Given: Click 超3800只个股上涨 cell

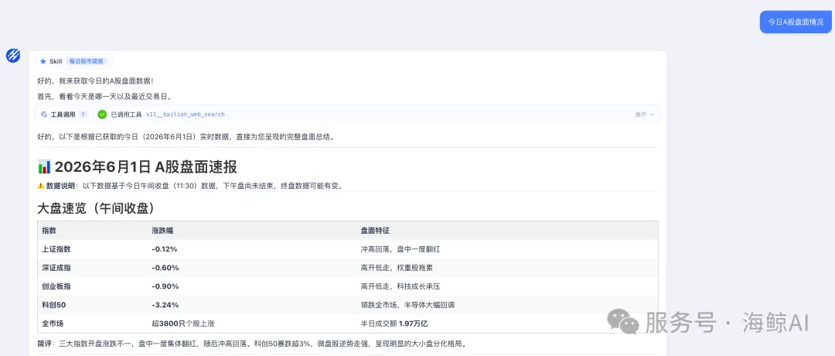Looking at the screenshot, I should [183, 323].
